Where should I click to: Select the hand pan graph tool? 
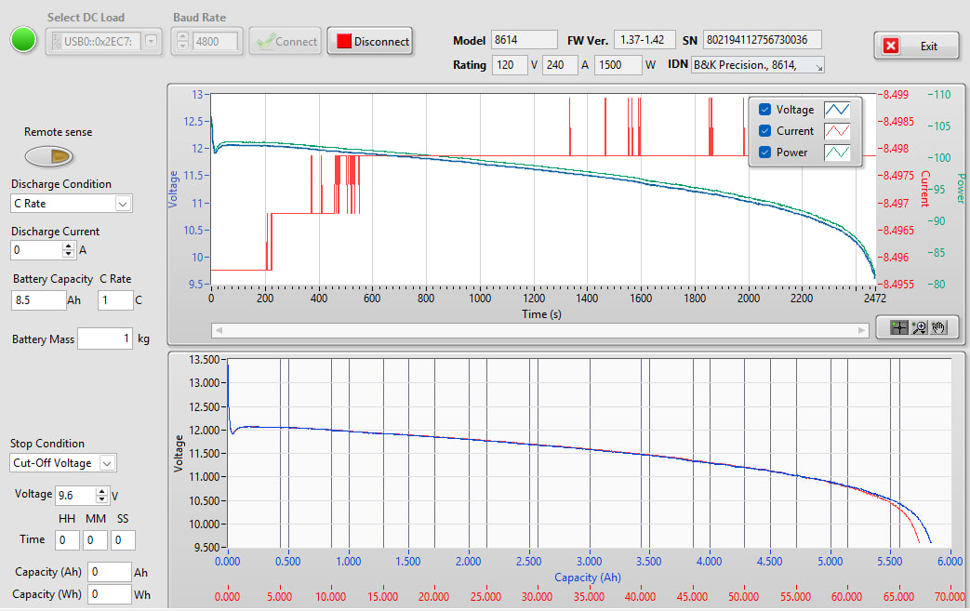pyautogui.click(x=938, y=327)
